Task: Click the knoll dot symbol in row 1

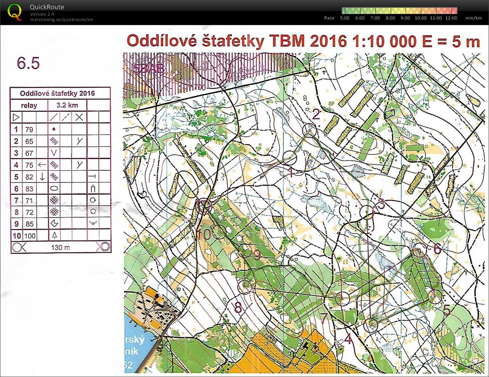Action: 54,129
